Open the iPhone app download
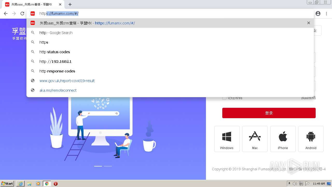 click(x=283, y=139)
